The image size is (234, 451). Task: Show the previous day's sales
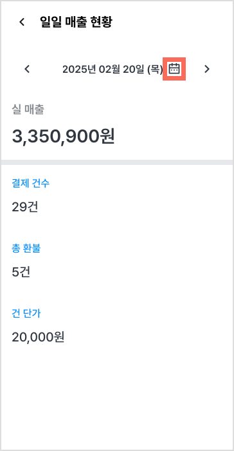(x=27, y=69)
